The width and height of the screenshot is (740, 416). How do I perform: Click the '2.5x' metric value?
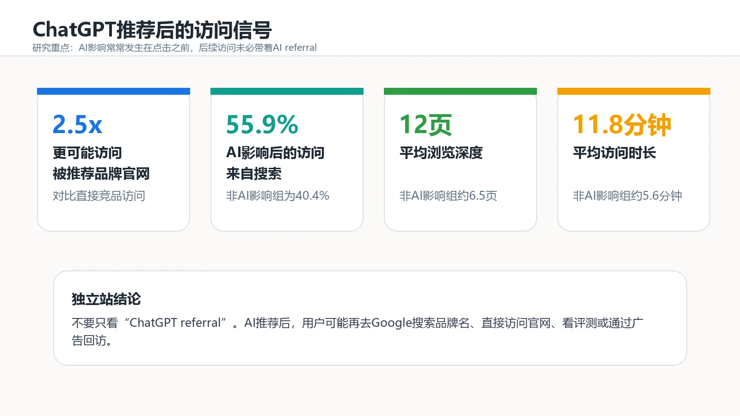coord(77,124)
